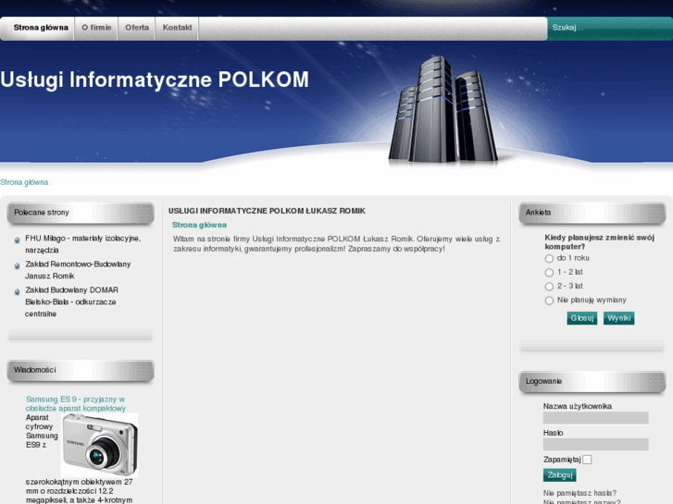
Task: Click the Szukaj search field
Action: coord(609,28)
